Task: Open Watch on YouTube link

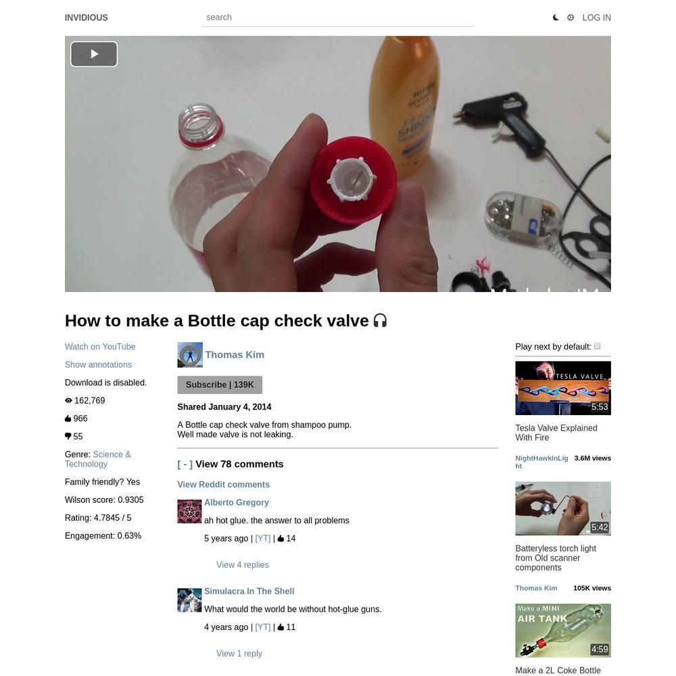Action: tap(100, 347)
